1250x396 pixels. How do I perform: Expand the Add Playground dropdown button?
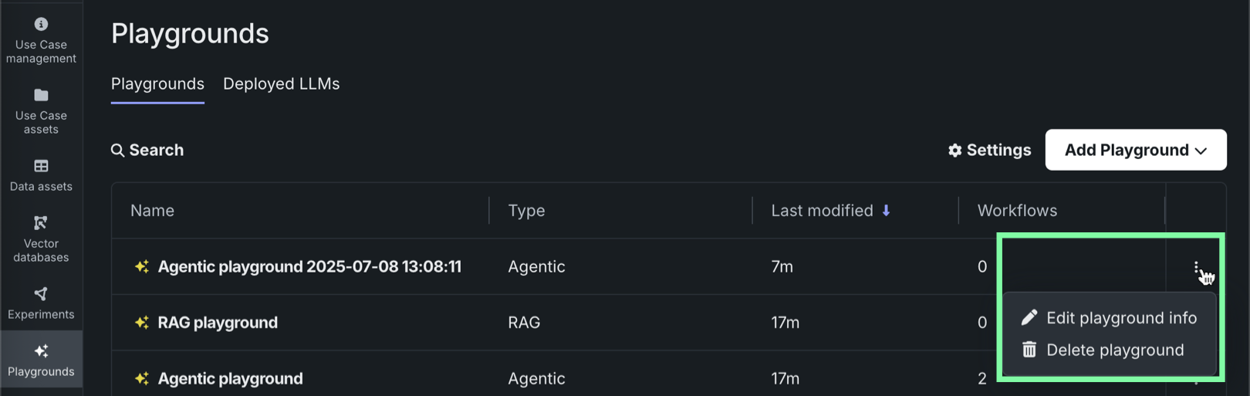[1135, 150]
